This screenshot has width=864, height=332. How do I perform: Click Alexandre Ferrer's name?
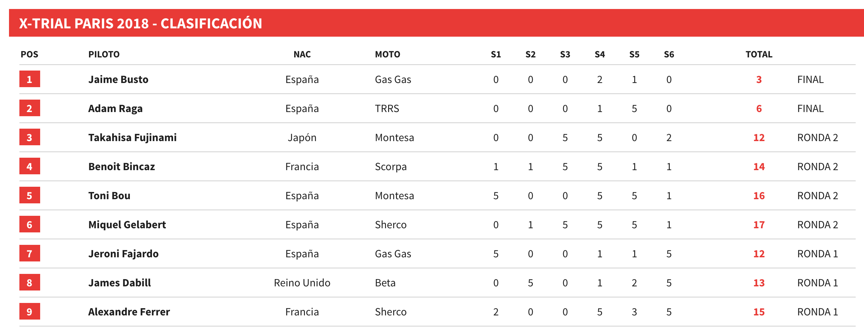pyautogui.click(x=129, y=312)
